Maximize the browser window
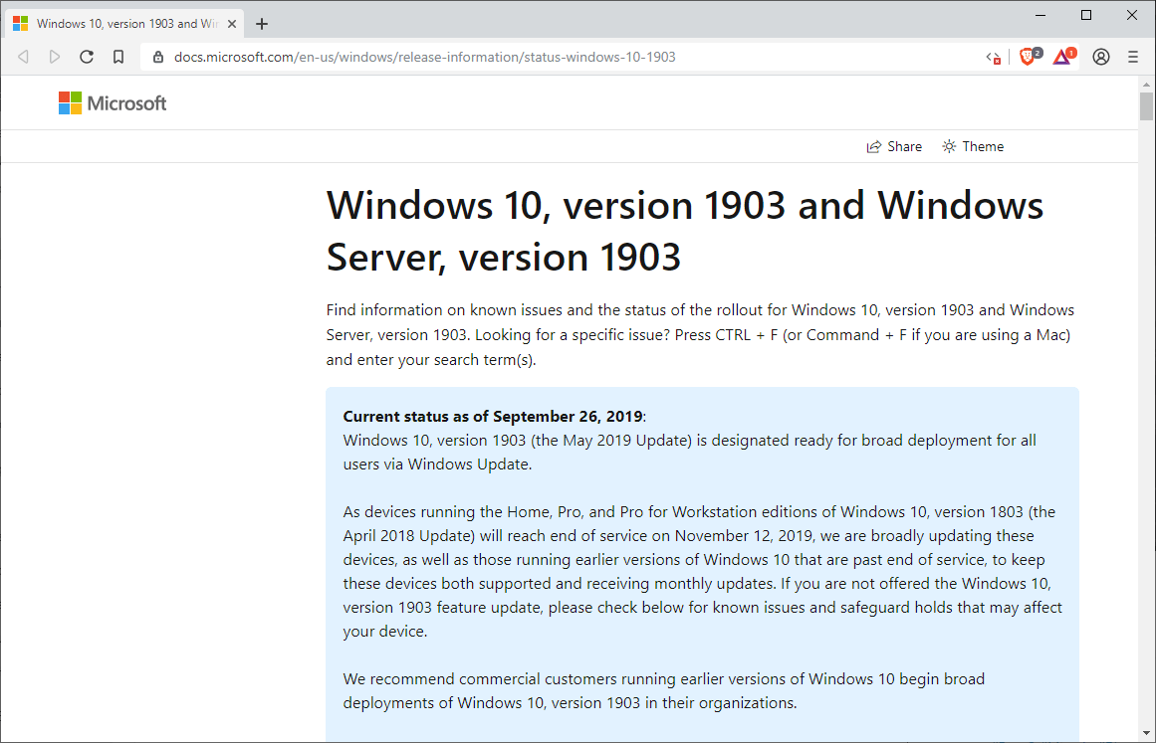 point(1086,16)
